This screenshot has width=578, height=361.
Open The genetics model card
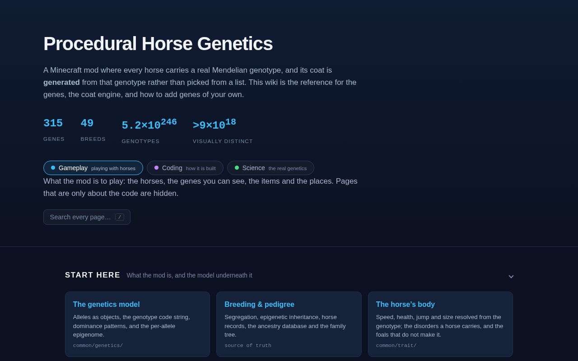pyautogui.click(x=137, y=324)
